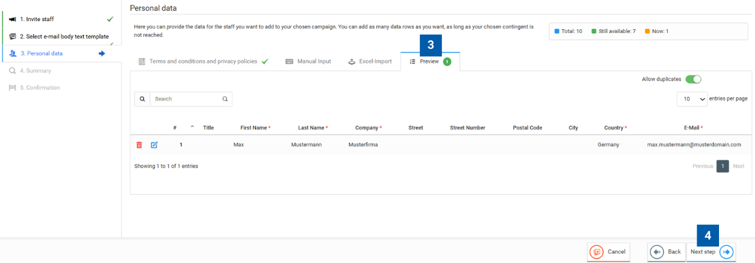755x263 pixels.
Task: Go to step 2. Select e-mail body text template
Action: 62,36
